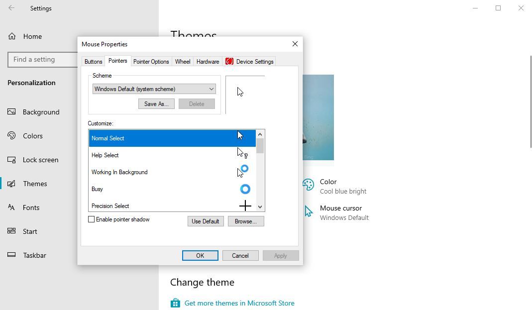532x310 pixels.
Task: Select Busy in the Customize list
Action: click(149, 189)
